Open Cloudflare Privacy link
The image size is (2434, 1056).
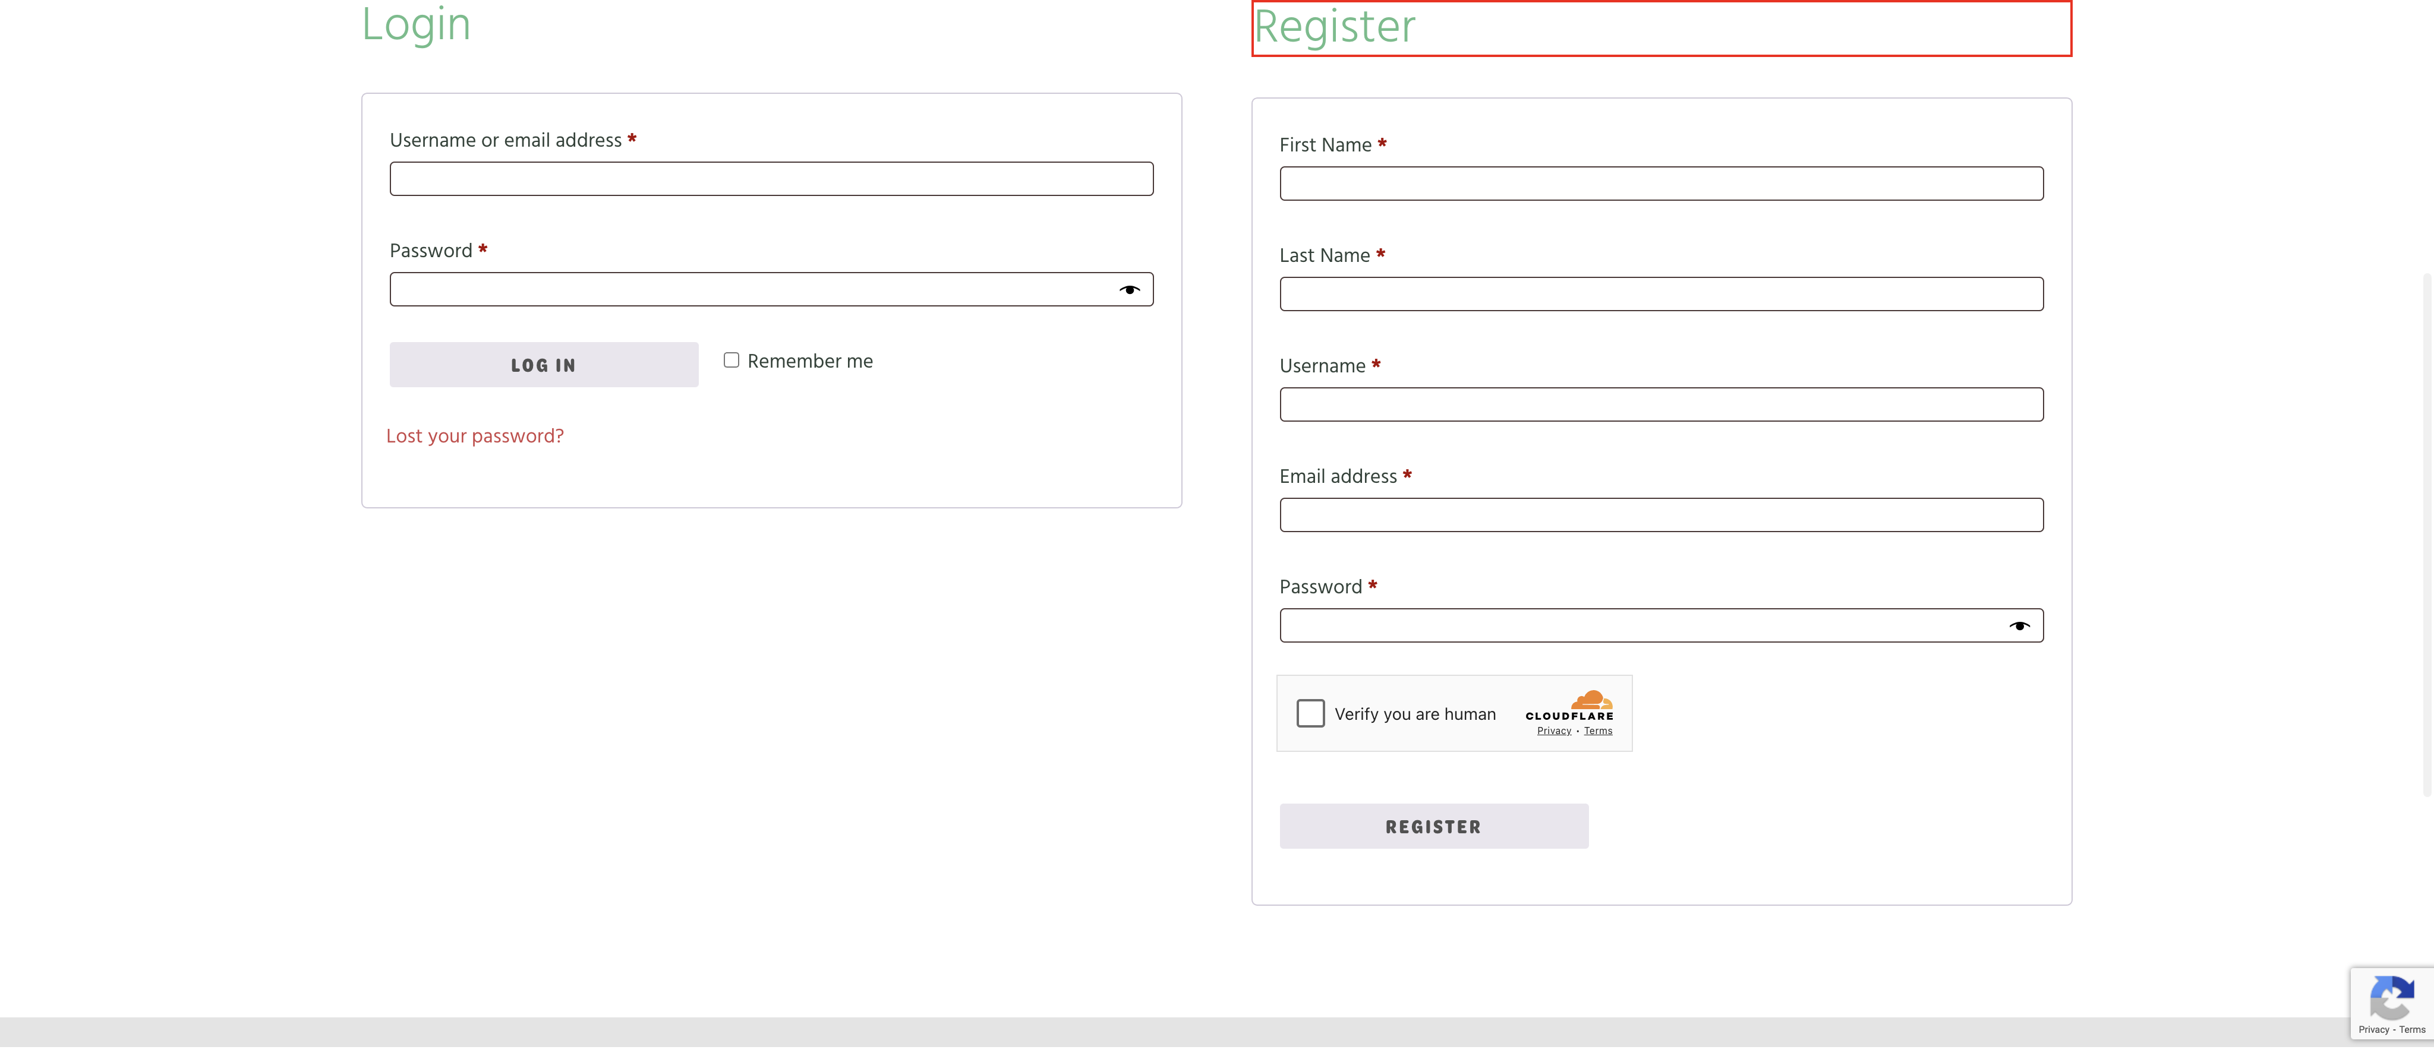coord(1553,731)
